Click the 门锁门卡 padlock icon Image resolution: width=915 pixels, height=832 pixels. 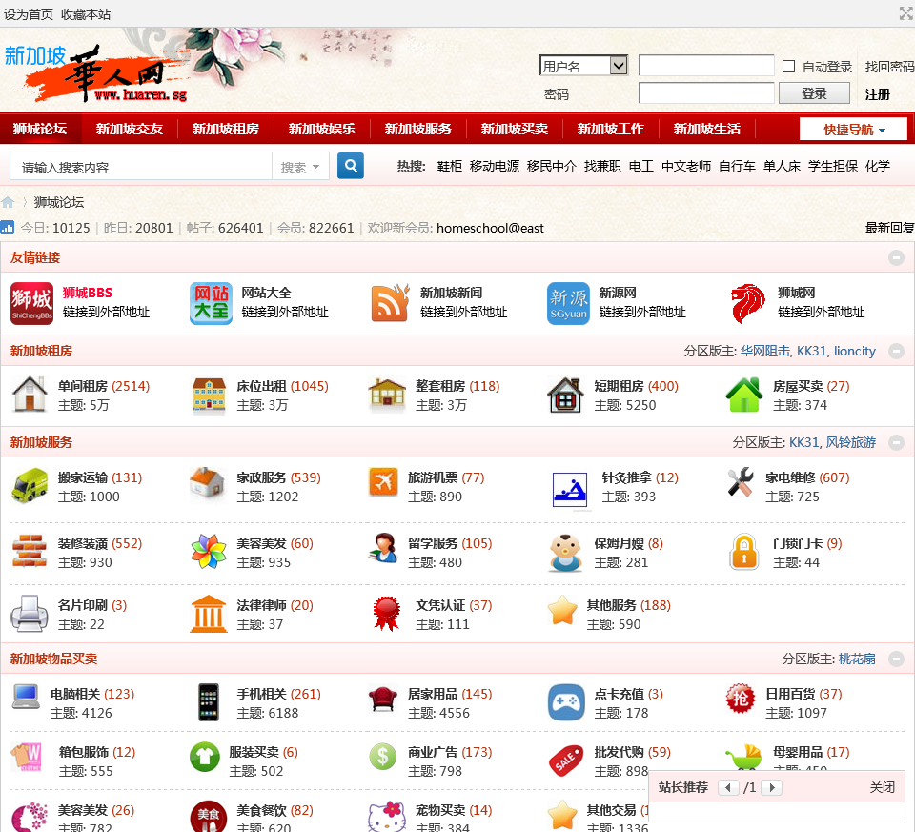[744, 552]
